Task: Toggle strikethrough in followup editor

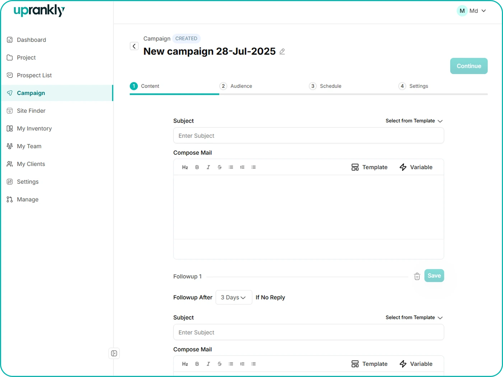Action: tap(220, 364)
